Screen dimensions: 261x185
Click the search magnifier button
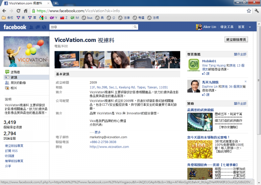135,27
